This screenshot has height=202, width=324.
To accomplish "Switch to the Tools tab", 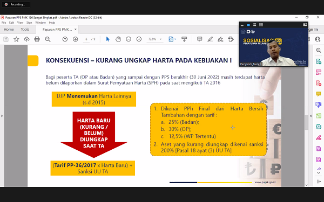I will pyautogui.click(x=25, y=30).
